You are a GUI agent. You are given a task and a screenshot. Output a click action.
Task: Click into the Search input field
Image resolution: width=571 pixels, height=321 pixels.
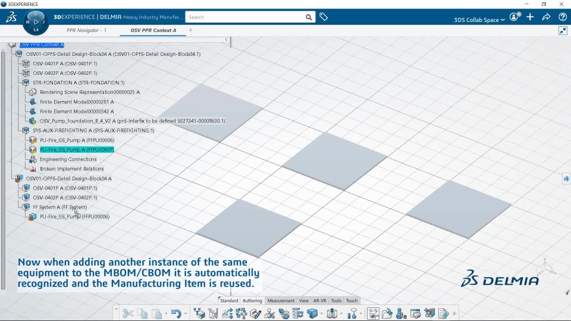(x=244, y=17)
